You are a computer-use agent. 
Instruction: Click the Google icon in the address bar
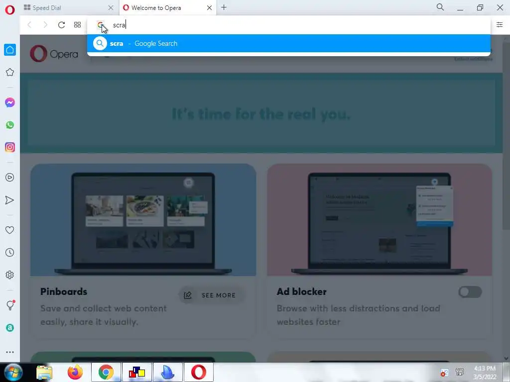tap(101, 25)
